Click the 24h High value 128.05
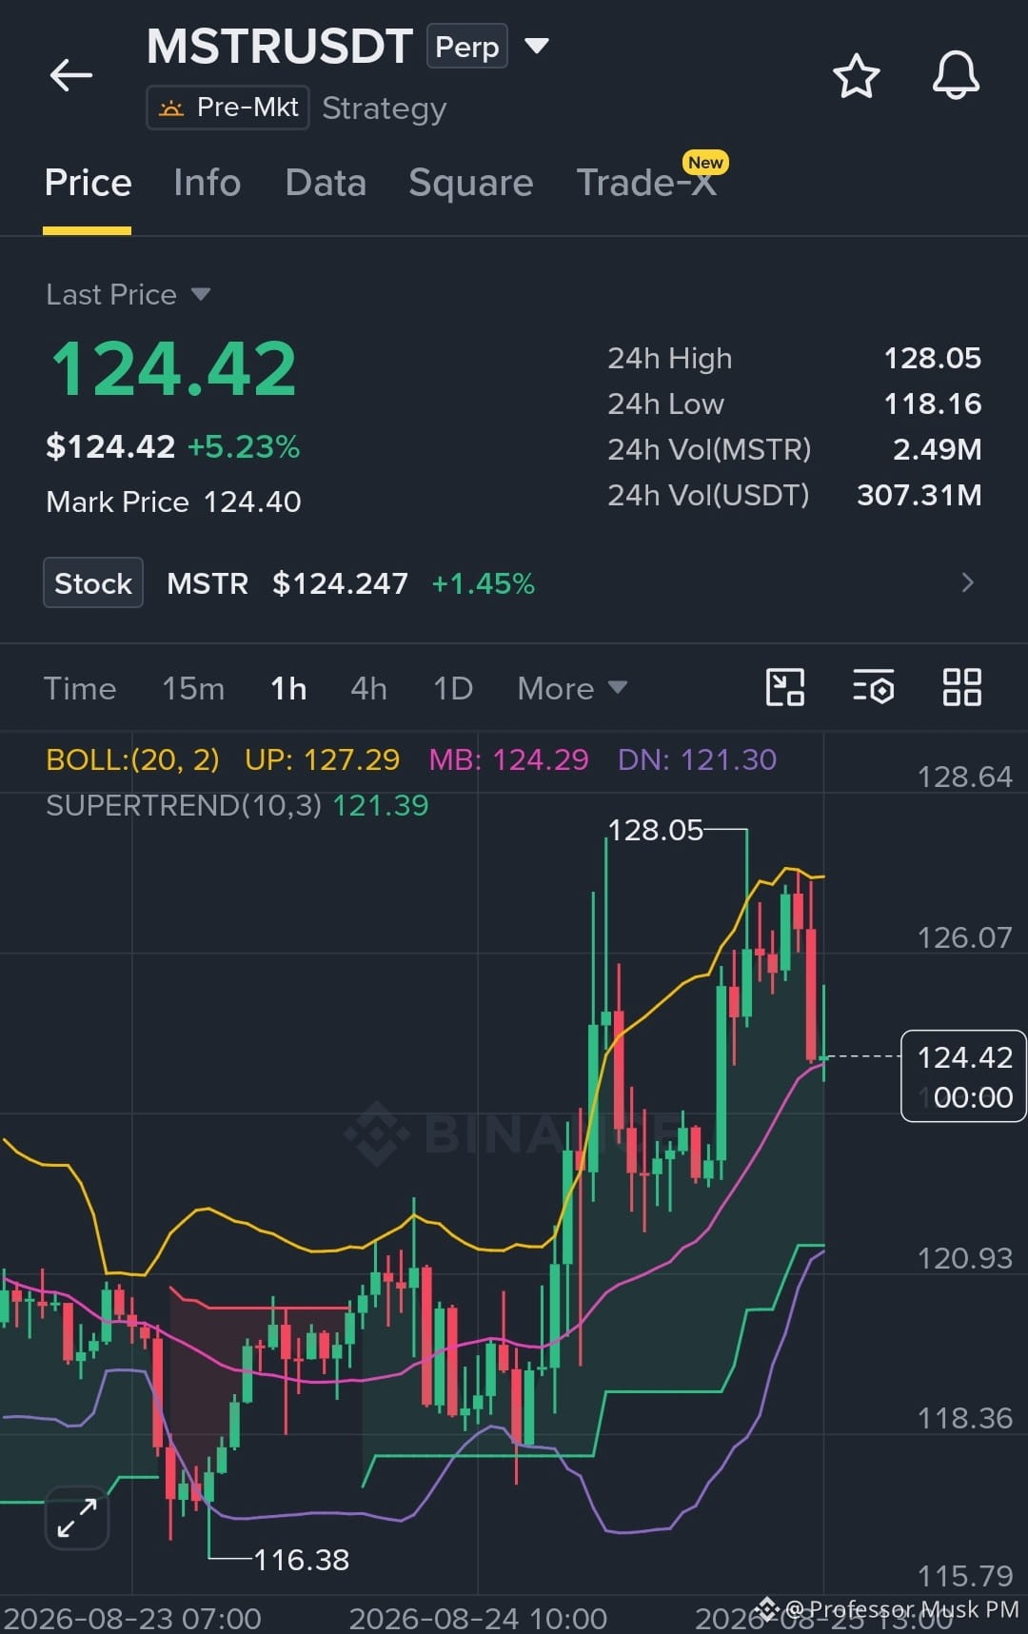 [x=932, y=358]
